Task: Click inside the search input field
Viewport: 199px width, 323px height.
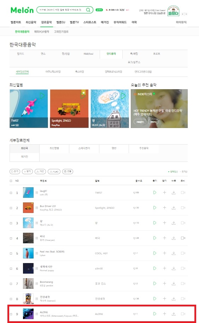Action: 60,10
